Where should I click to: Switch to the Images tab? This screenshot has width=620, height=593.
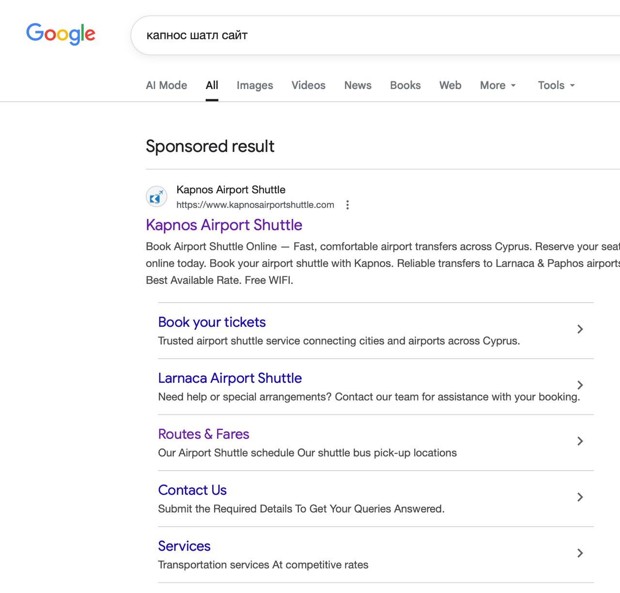click(255, 86)
